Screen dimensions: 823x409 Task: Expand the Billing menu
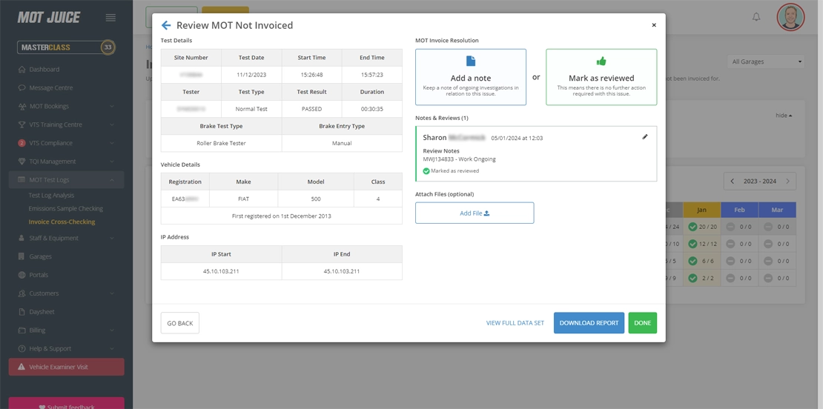tap(66, 330)
